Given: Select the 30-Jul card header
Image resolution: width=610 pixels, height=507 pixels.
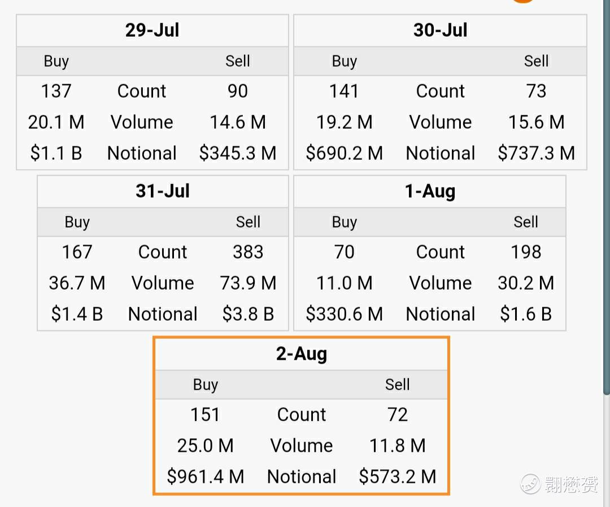Looking at the screenshot, I should [x=440, y=30].
